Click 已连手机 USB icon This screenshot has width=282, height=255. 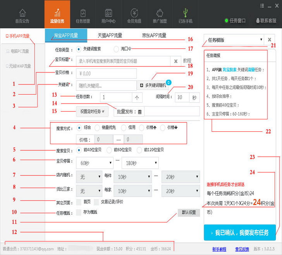point(186,13)
